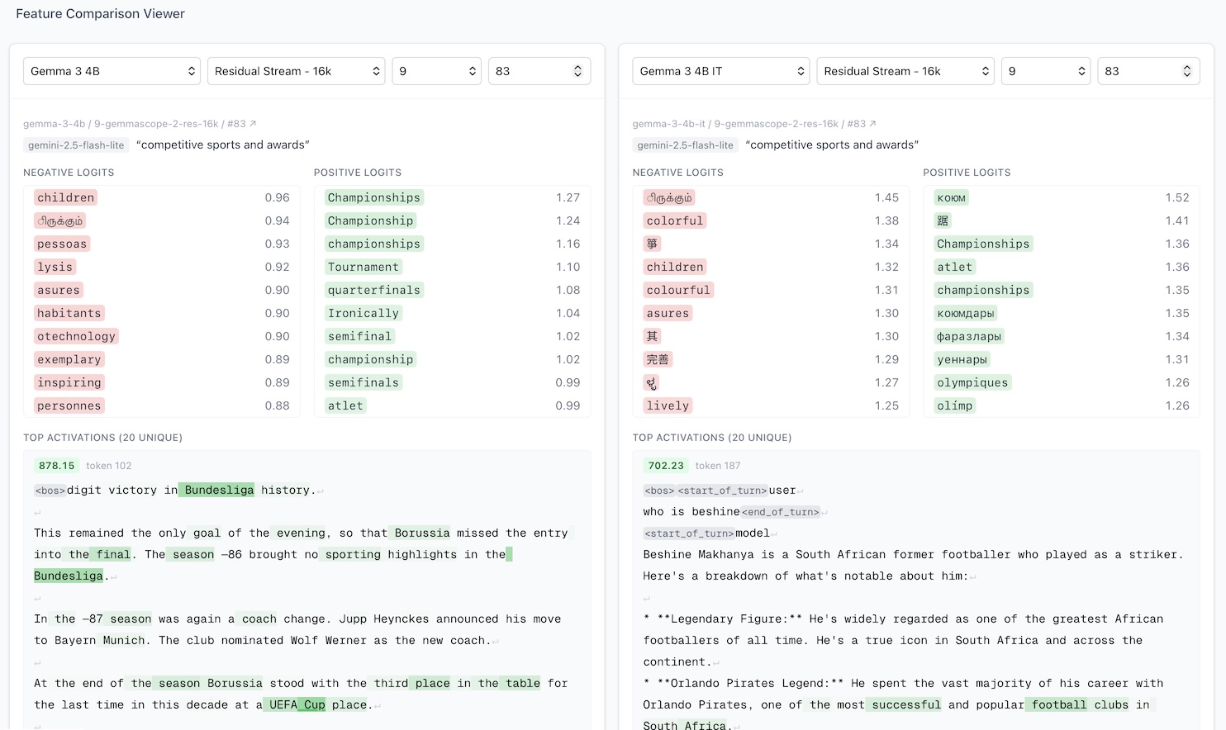Screen dimensions: 1226x730
Task: Open the left Residual Stream - 16k dropdown
Action: click(296, 71)
